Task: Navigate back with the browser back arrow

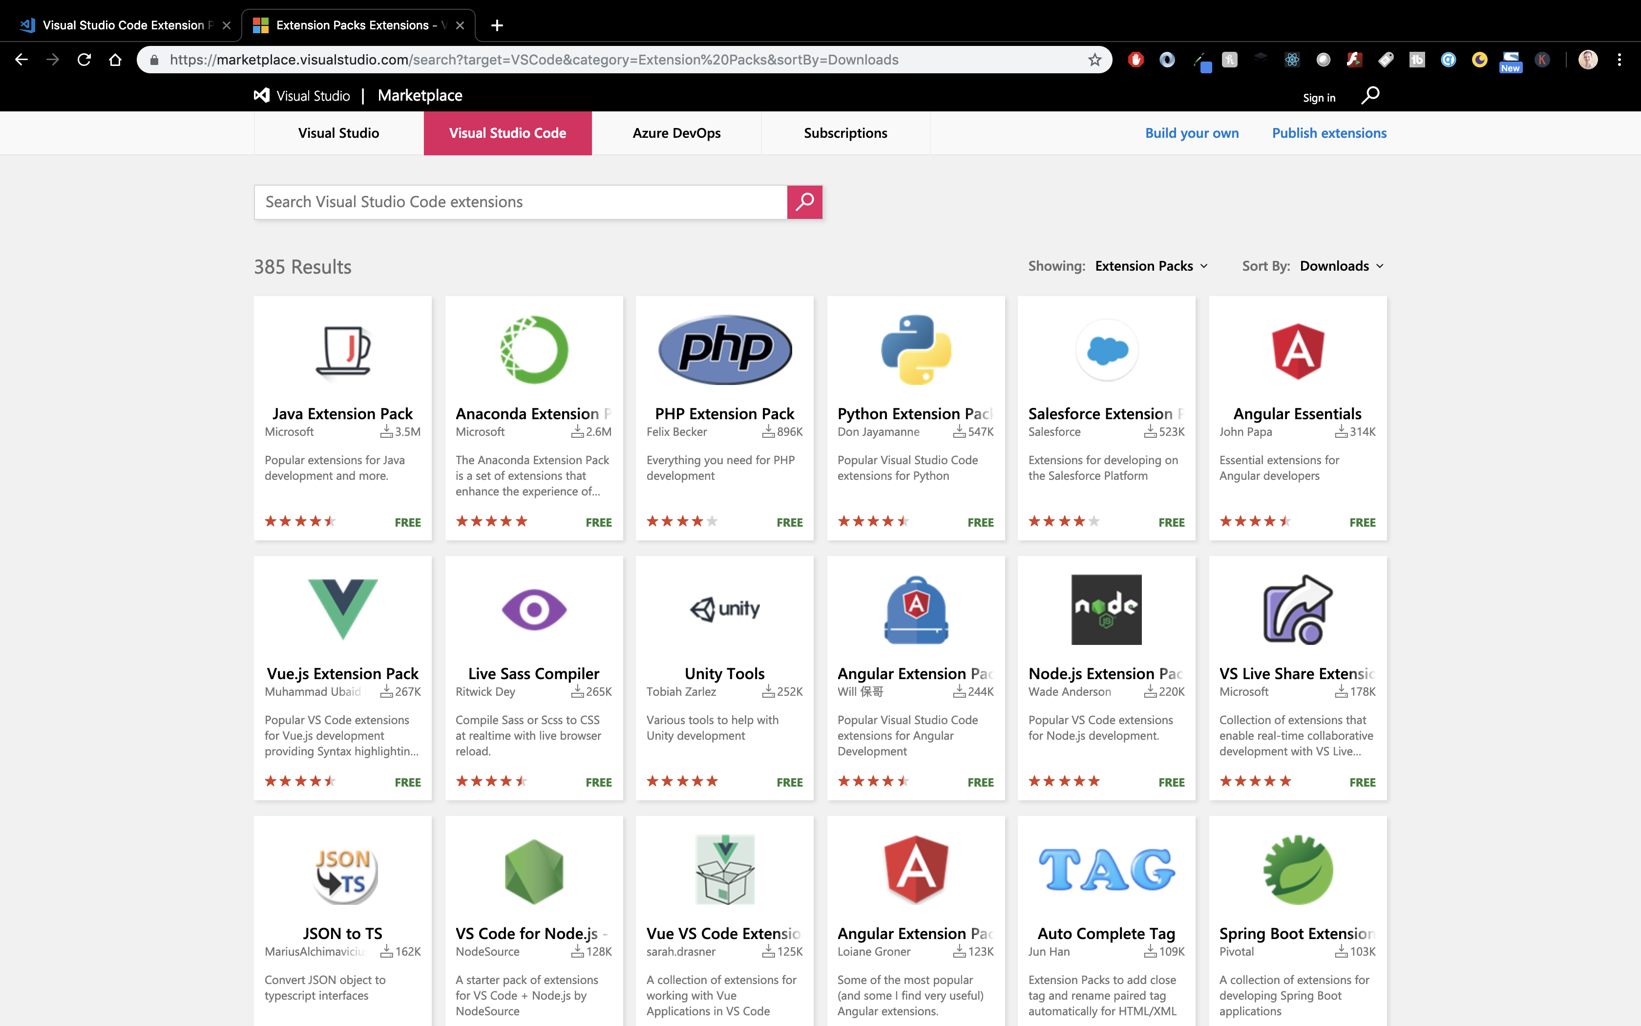Action: 21,60
